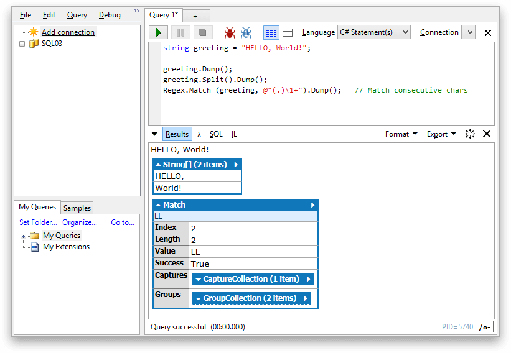511x353 pixels.
Task: Click the Pause query button
Action: pos(180,32)
